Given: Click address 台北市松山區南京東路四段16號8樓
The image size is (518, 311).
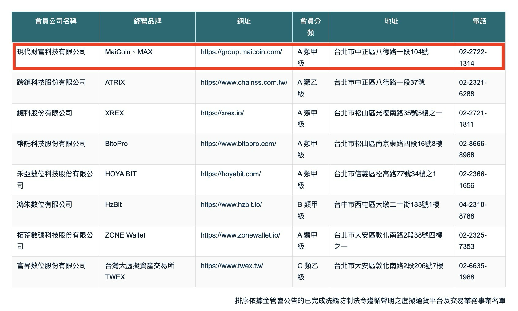Looking at the screenshot, I should tap(388, 144).
